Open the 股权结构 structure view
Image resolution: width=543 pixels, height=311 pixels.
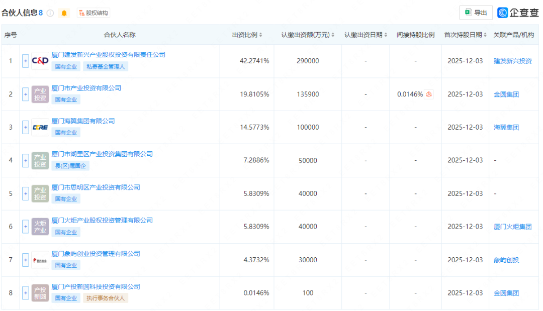(x=94, y=13)
